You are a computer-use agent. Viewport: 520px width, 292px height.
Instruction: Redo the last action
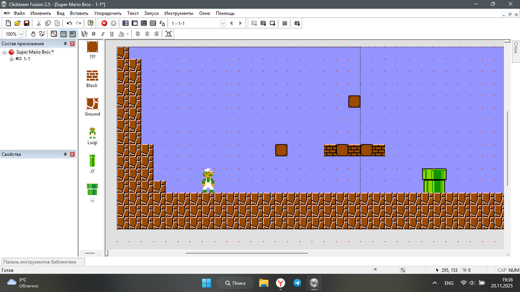pyautogui.click(x=79, y=23)
